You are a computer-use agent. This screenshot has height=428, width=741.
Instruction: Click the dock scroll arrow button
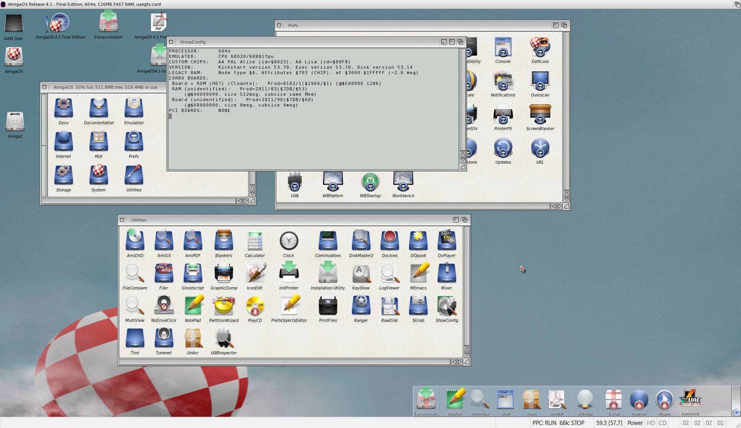(736, 412)
